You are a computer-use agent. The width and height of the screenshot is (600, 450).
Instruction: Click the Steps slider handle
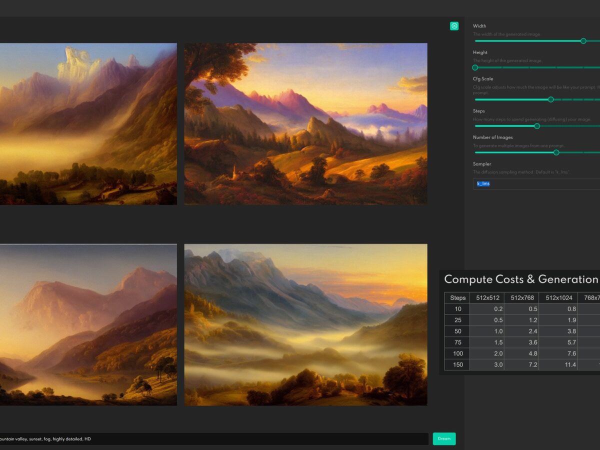point(537,126)
